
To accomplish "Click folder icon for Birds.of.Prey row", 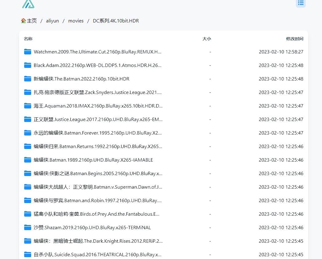I will pyautogui.click(x=27, y=214).
